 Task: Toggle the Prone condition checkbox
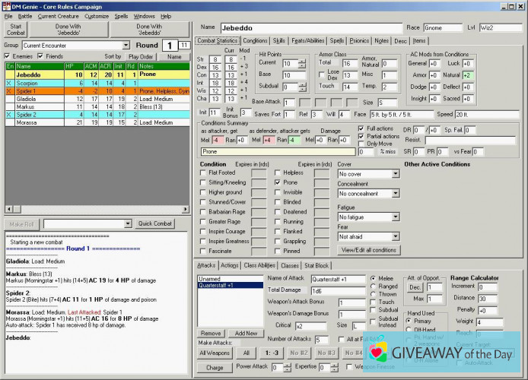(x=277, y=183)
